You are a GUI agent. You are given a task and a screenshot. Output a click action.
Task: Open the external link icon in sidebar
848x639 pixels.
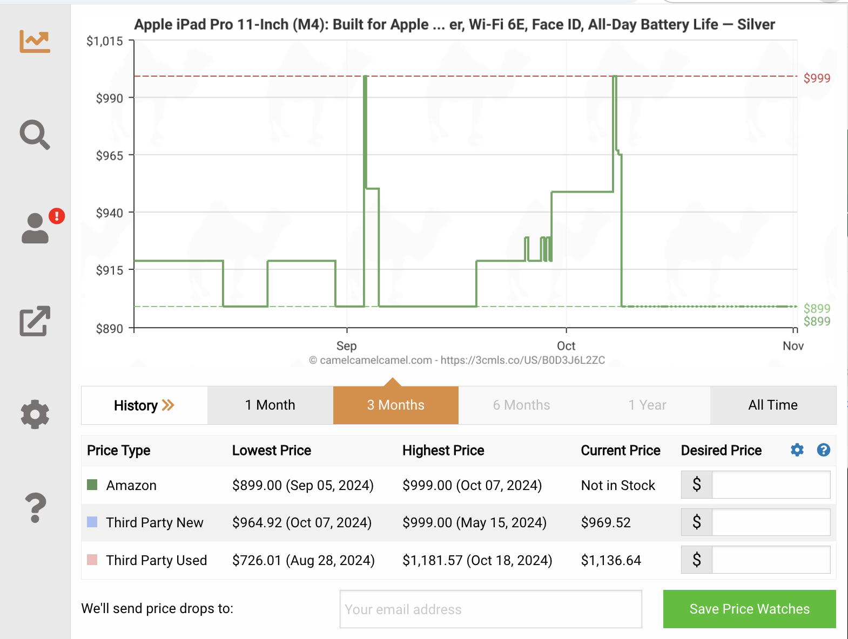[x=35, y=321]
